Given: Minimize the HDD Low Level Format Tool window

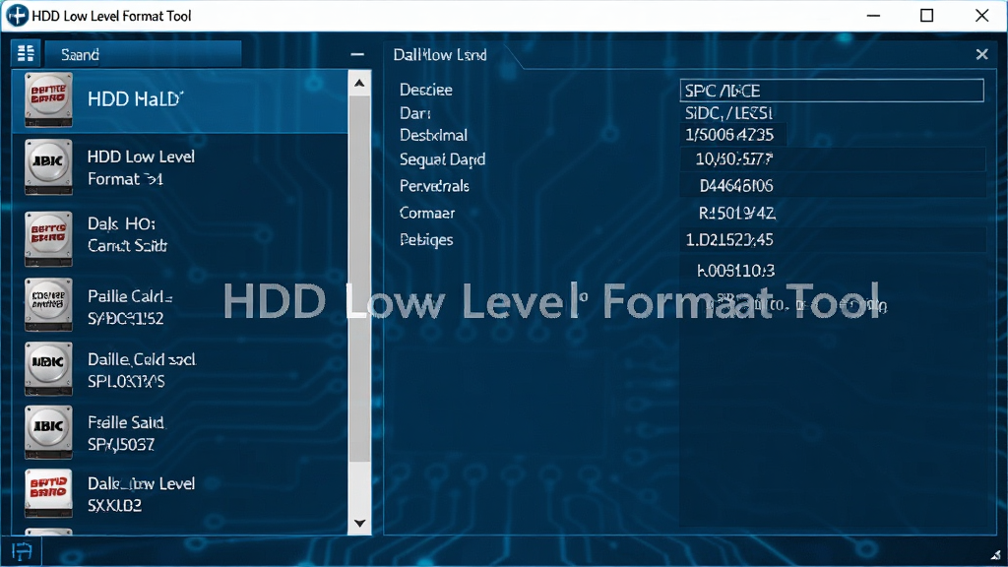Looking at the screenshot, I should coord(873,16).
